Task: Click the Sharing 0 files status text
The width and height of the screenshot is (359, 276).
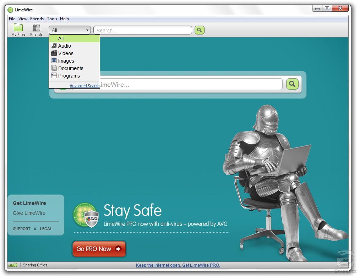Action: 35,265
